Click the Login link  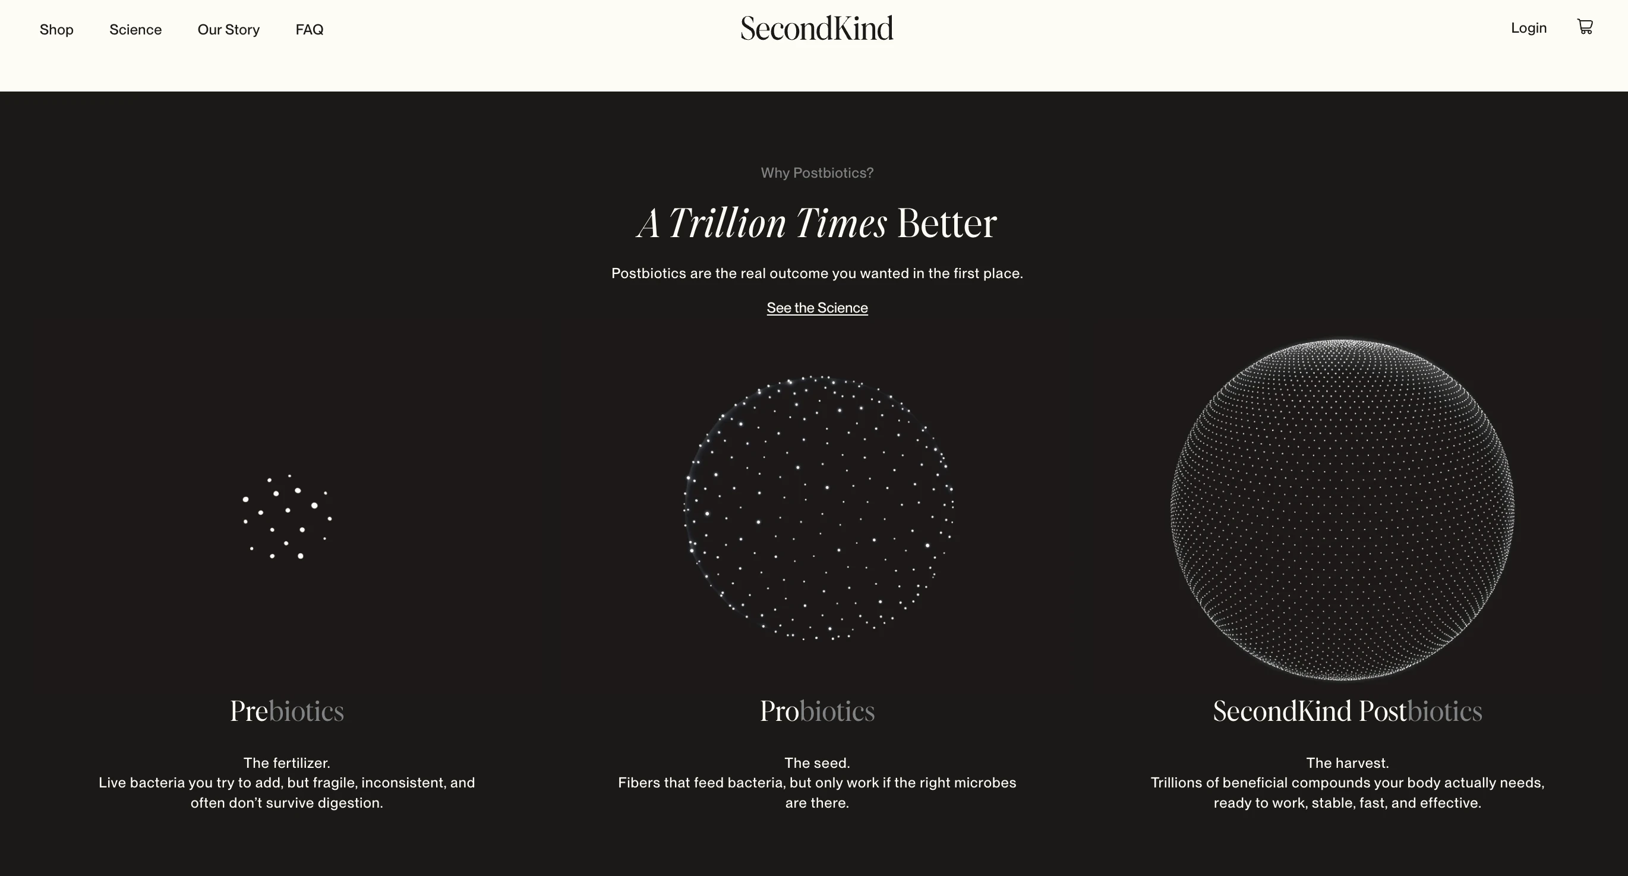(1528, 28)
